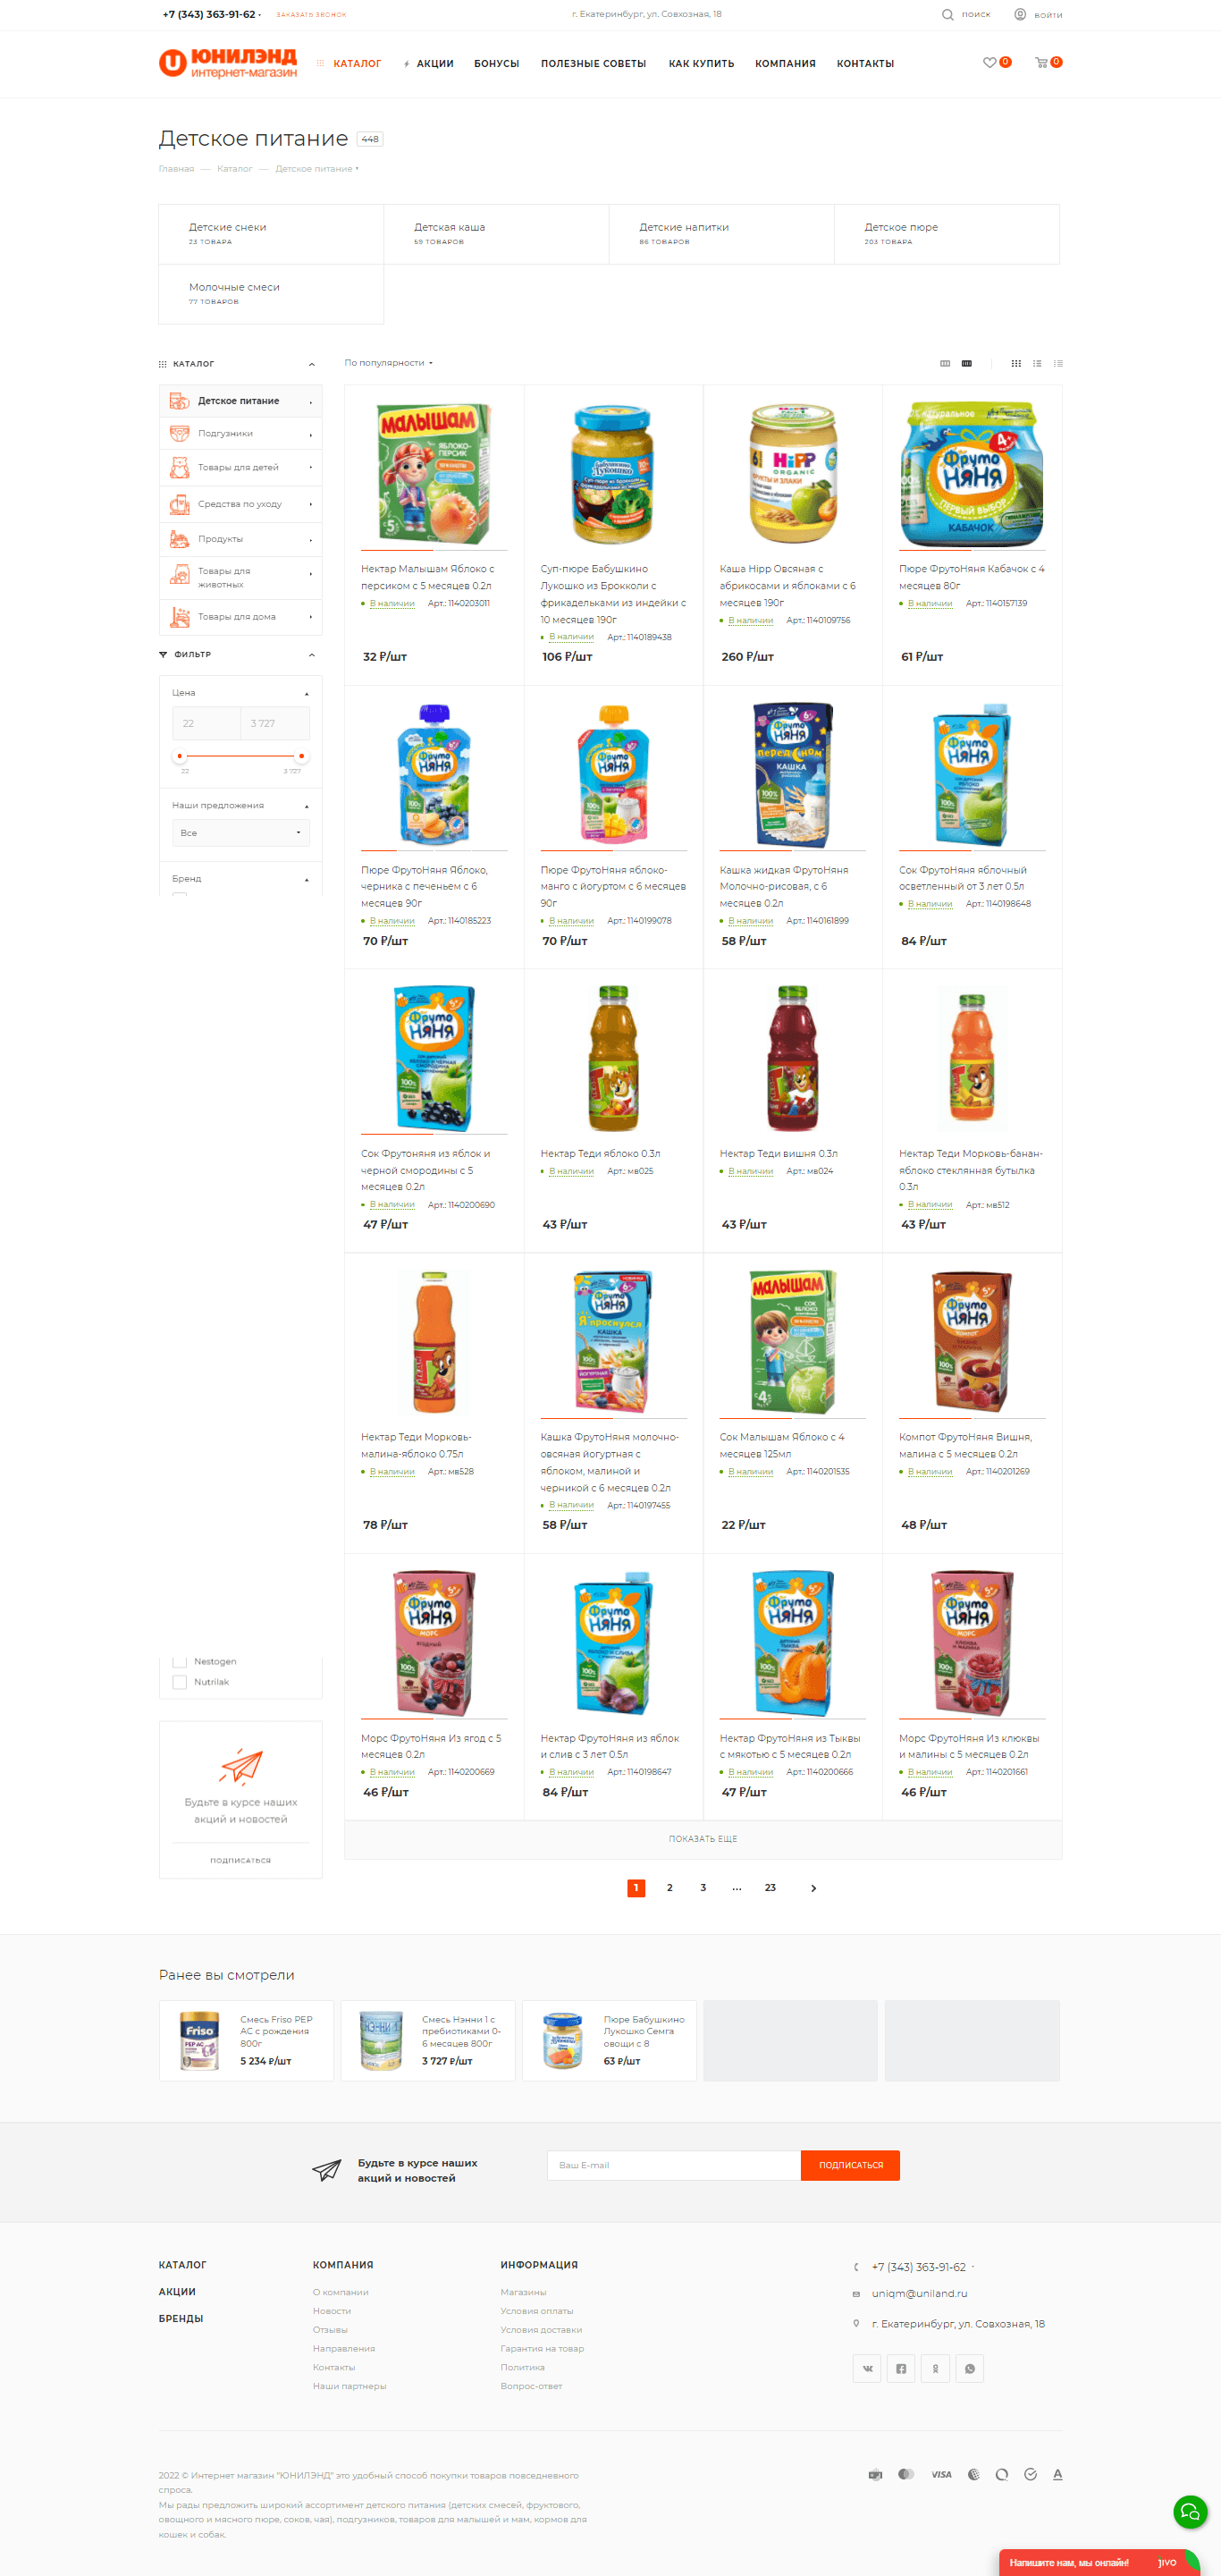
Task: Click the orange 'Подписаться' button
Action: coord(850,2165)
